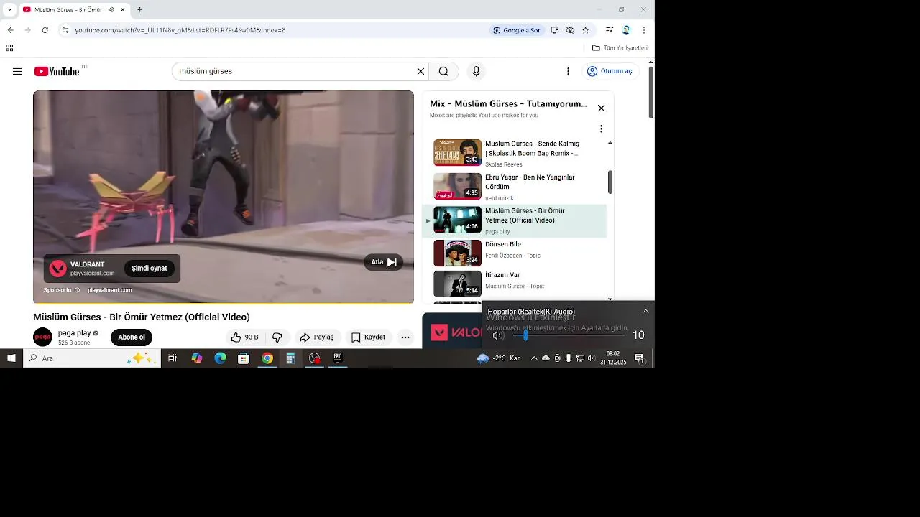Open paga play channel name link
Image resolution: width=920 pixels, height=517 pixels.
75,333
